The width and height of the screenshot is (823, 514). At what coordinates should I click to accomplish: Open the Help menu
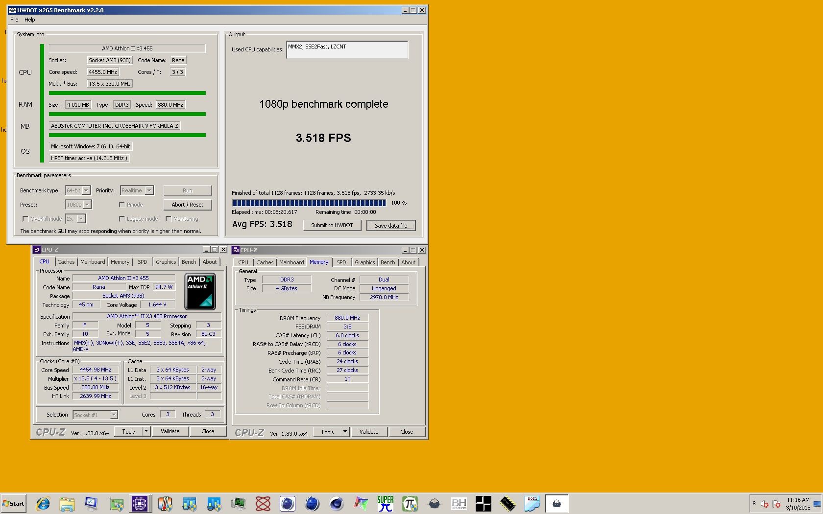pyautogui.click(x=30, y=20)
